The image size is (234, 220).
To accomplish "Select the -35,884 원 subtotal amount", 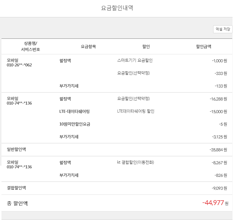I will coord(218,150).
